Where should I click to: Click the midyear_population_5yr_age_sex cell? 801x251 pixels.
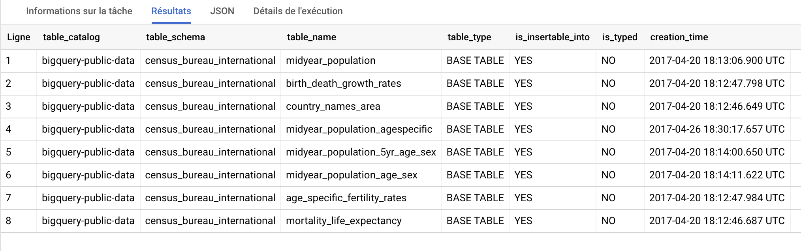pyautogui.click(x=361, y=152)
